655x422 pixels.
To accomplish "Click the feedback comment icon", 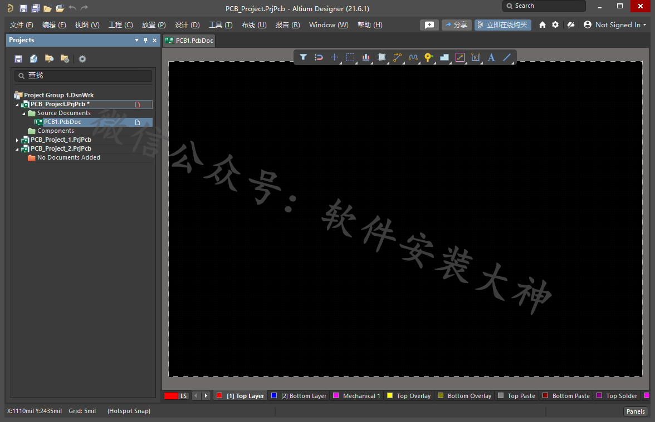I will (x=429, y=25).
